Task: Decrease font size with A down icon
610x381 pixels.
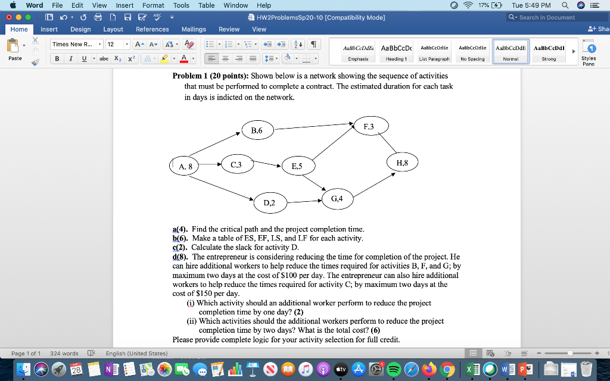Action: point(154,44)
